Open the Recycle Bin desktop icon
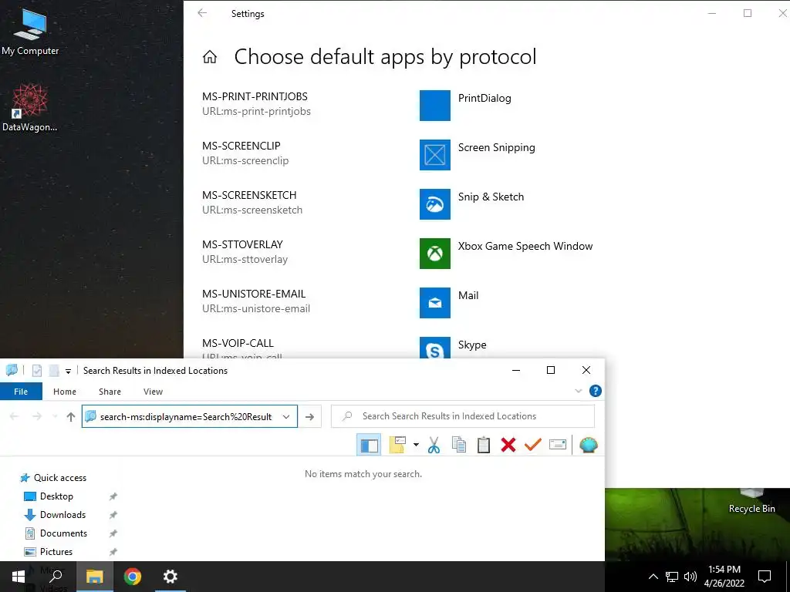790x592 pixels. [751, 501]
